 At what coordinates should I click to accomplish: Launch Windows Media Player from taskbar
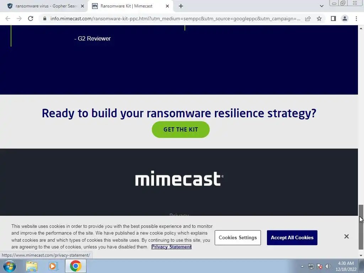pos(53,266)
